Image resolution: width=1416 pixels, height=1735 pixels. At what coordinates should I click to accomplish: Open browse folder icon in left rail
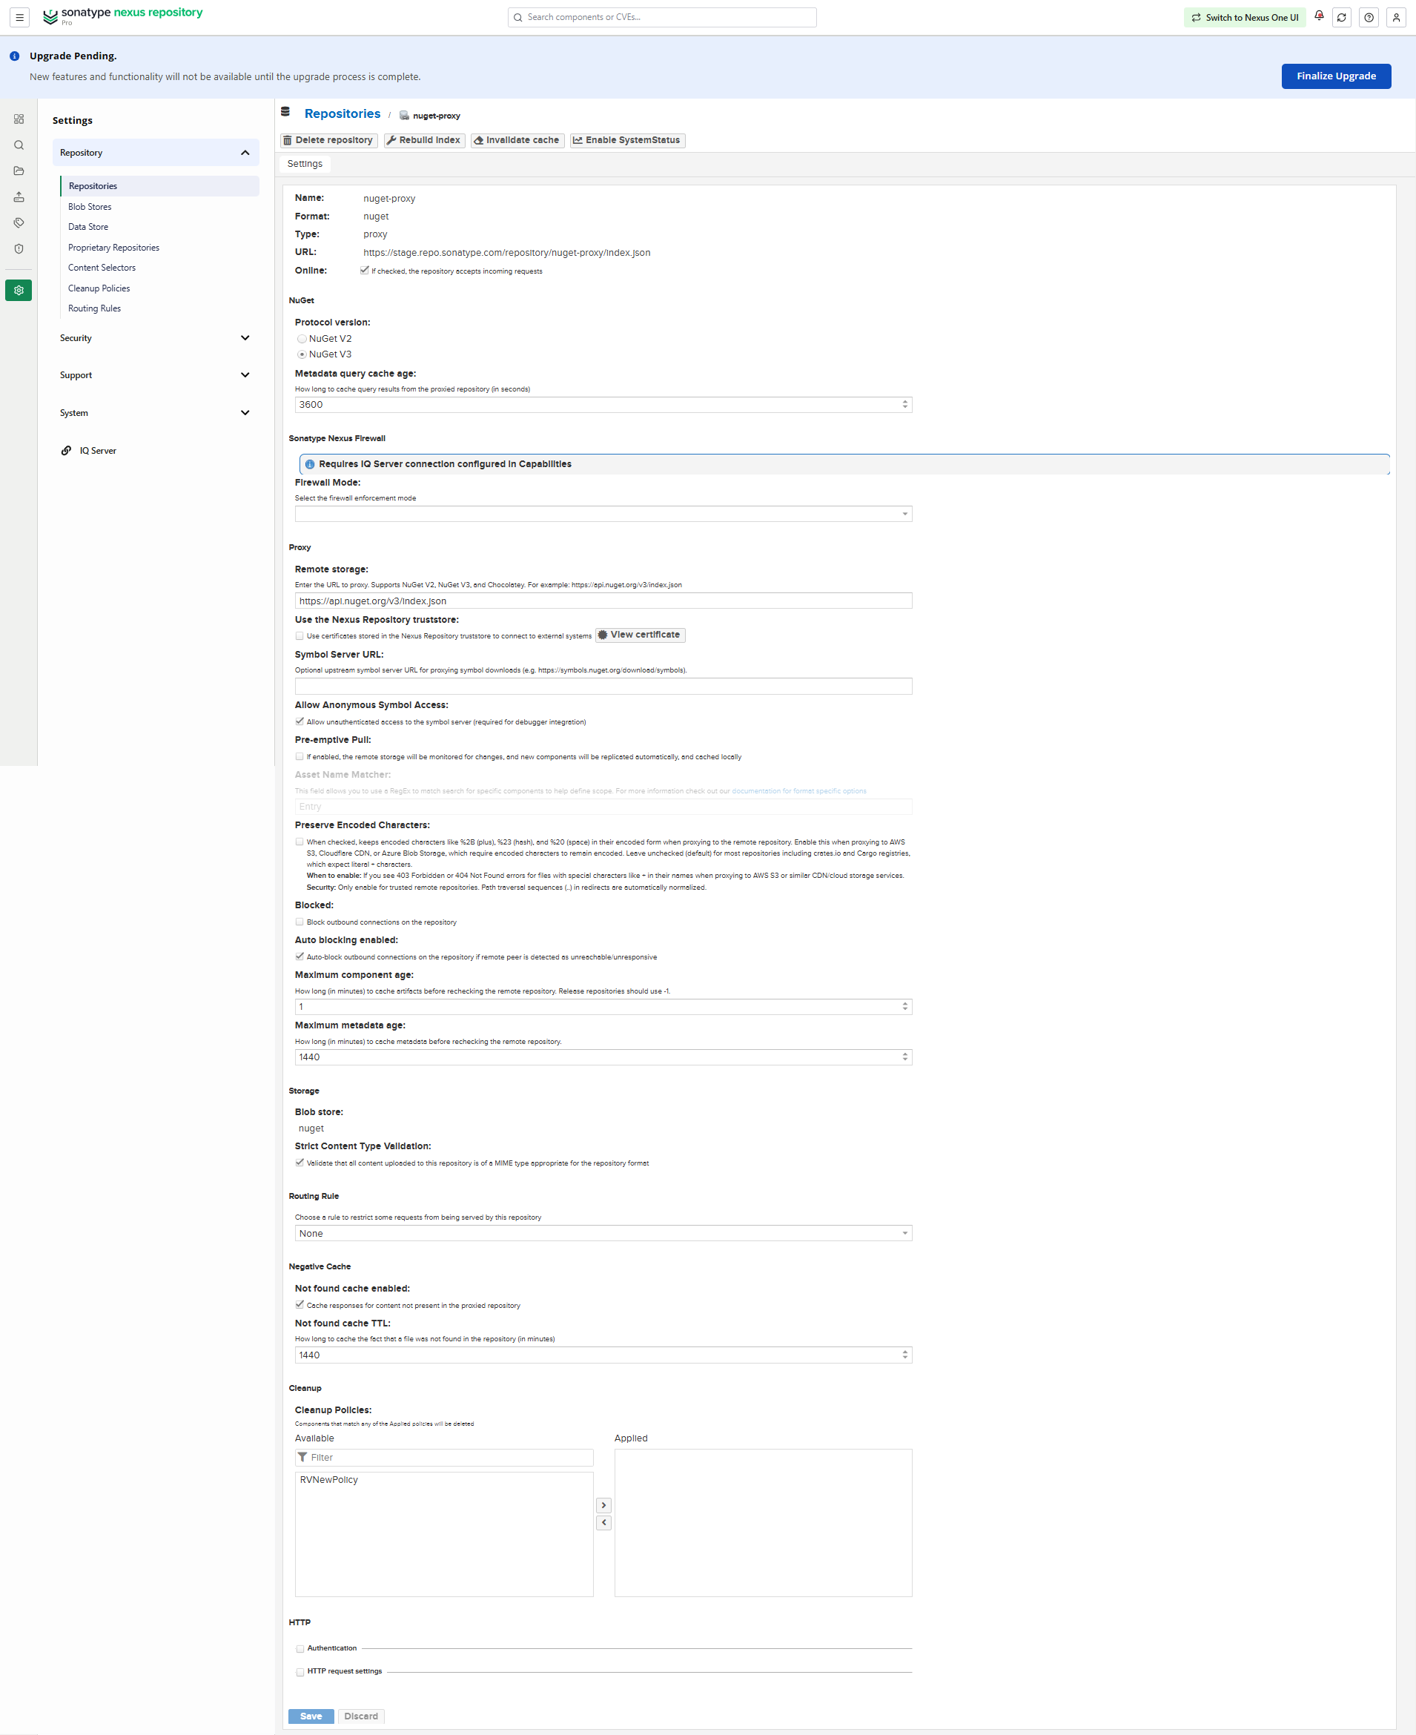click(19, 171)
